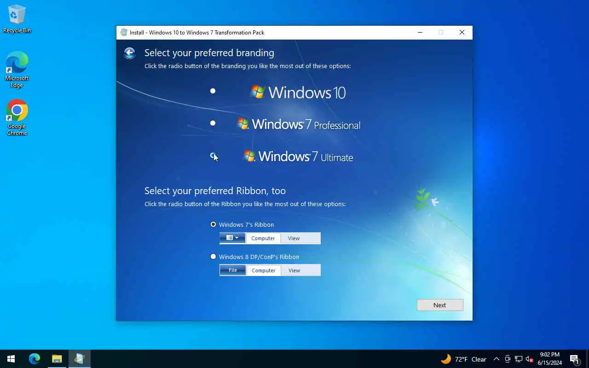Image resolution: width=589 pixels, height=368 pixels.
Task: Open dropdown menu button in Windows 7 ribbon preview
Action: (232, 238)
